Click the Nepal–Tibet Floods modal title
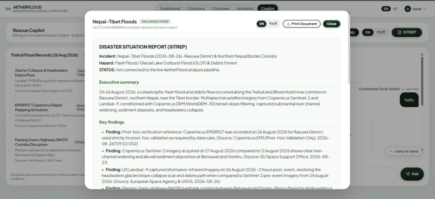This screenshot has width=435, height=199. (x=114, y=22)
